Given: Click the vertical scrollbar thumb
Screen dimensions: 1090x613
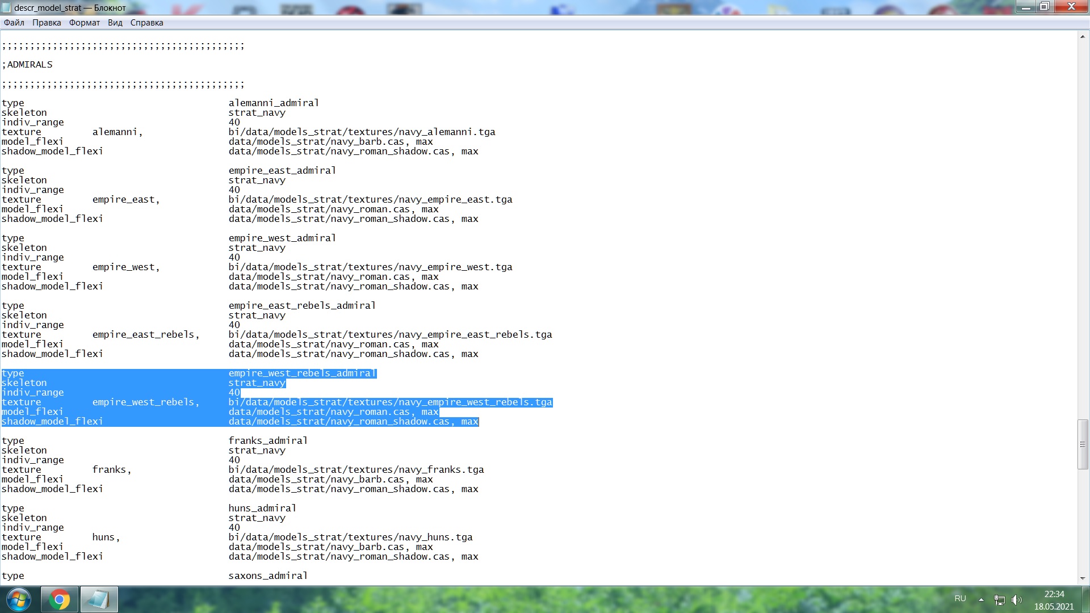Looking at the screenshot, I should coord(1083,444).
